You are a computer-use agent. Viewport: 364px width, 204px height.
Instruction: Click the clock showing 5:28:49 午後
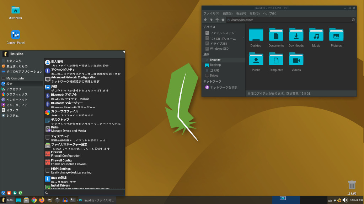point(356,200)
